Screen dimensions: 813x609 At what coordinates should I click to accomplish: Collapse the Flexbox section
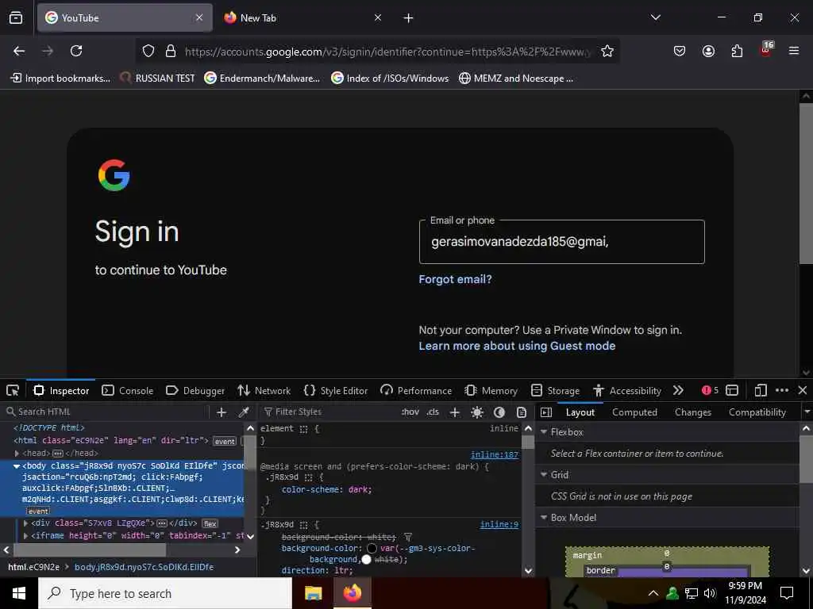pos(544,432)
